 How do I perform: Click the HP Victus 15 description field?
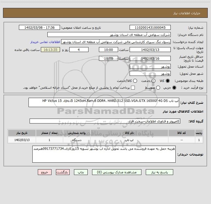(x=104, y=102)
